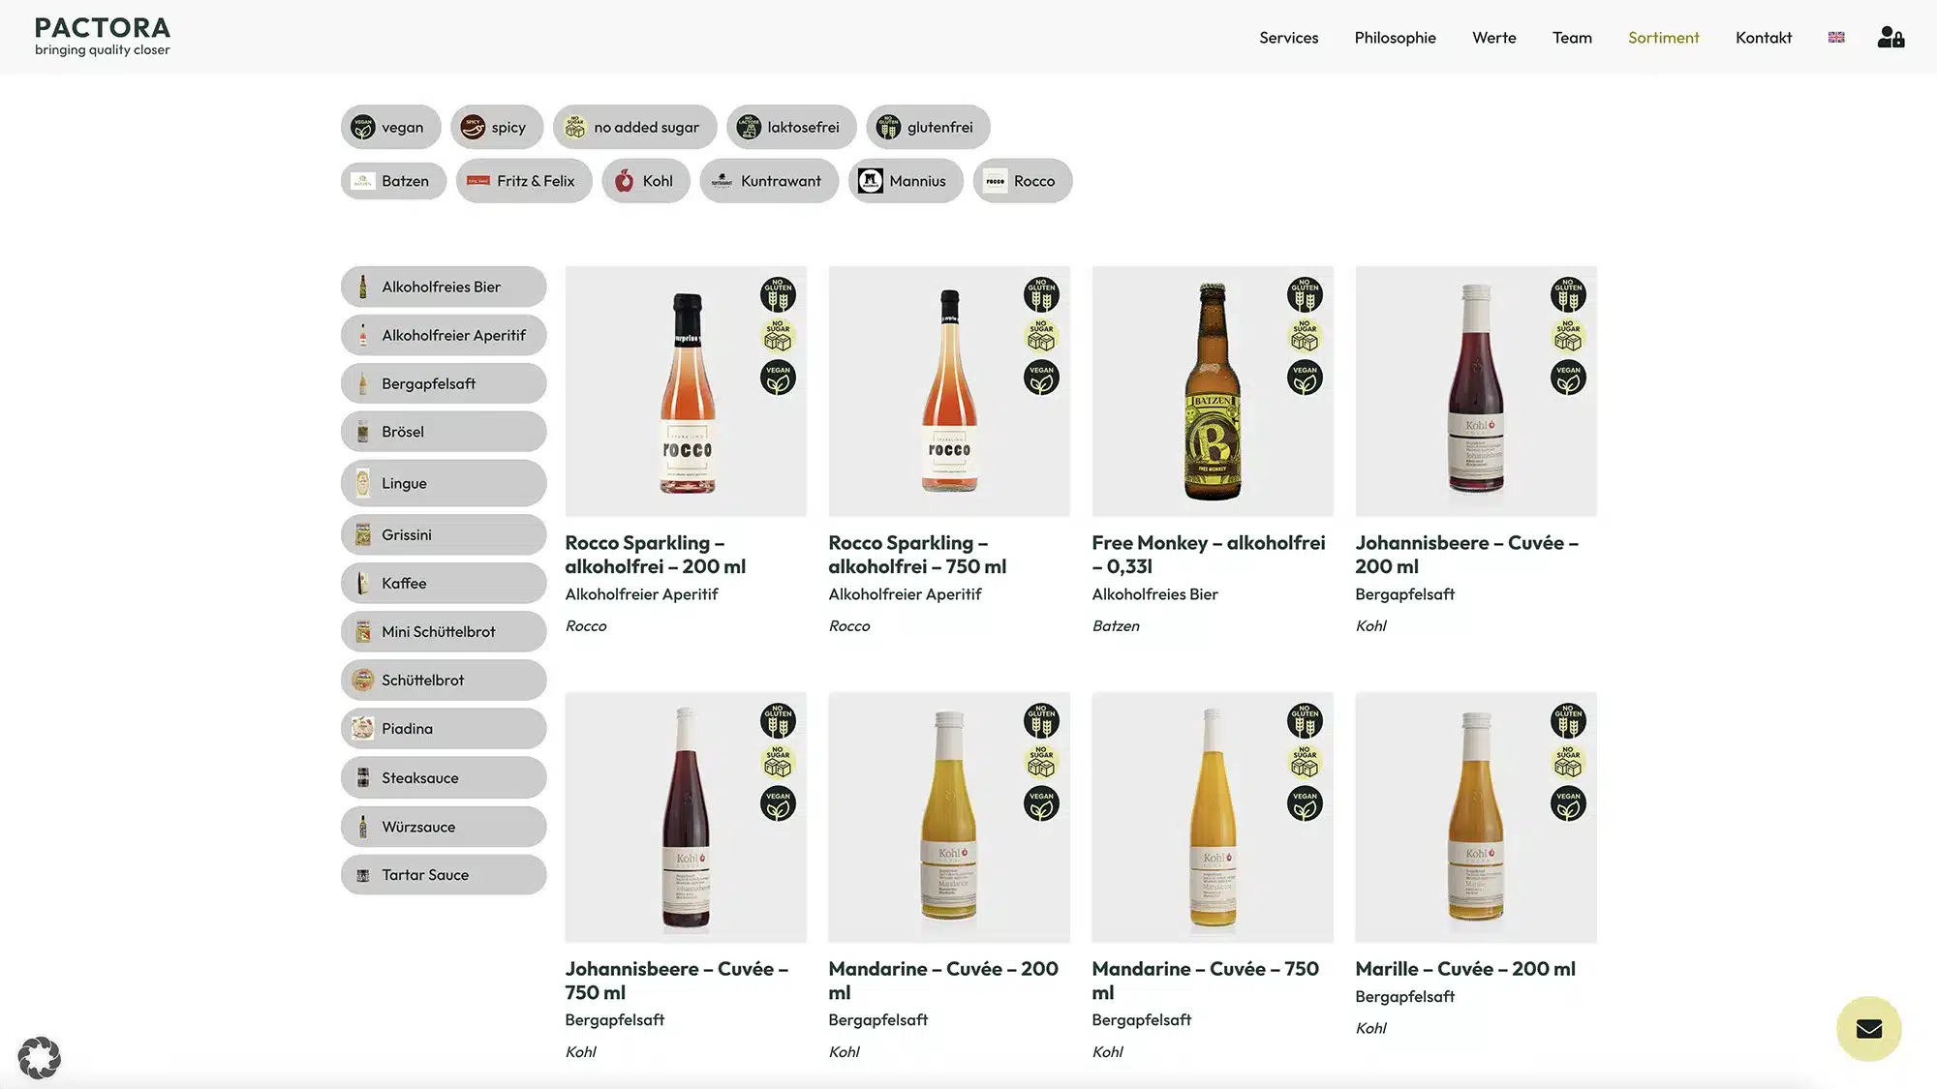Open the cookie settings icon
This screenshot has width=1937, height=1089.
[x=39, y=1057]
